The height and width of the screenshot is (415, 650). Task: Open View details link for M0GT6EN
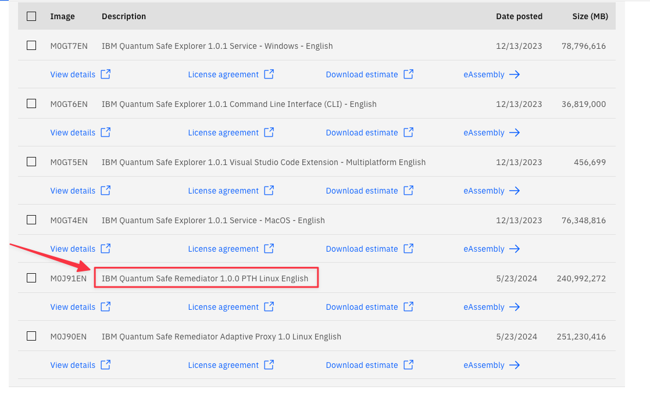pos(73,133)
